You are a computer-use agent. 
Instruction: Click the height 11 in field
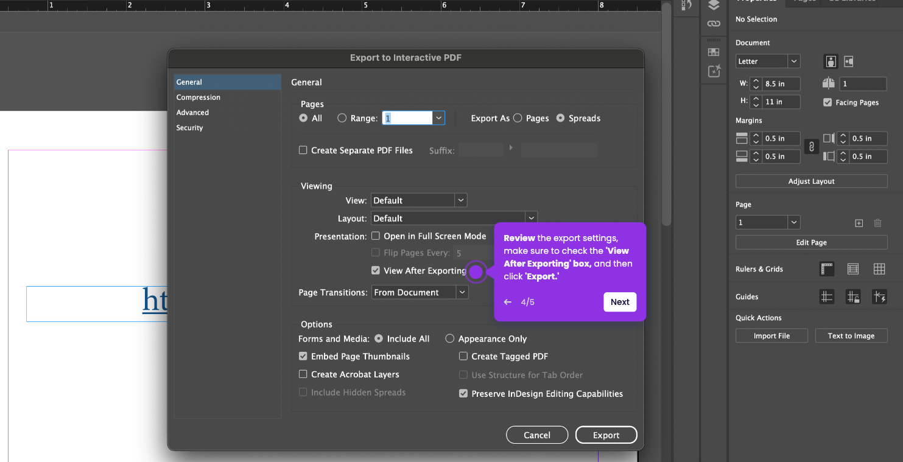click(x=781, y=102)
